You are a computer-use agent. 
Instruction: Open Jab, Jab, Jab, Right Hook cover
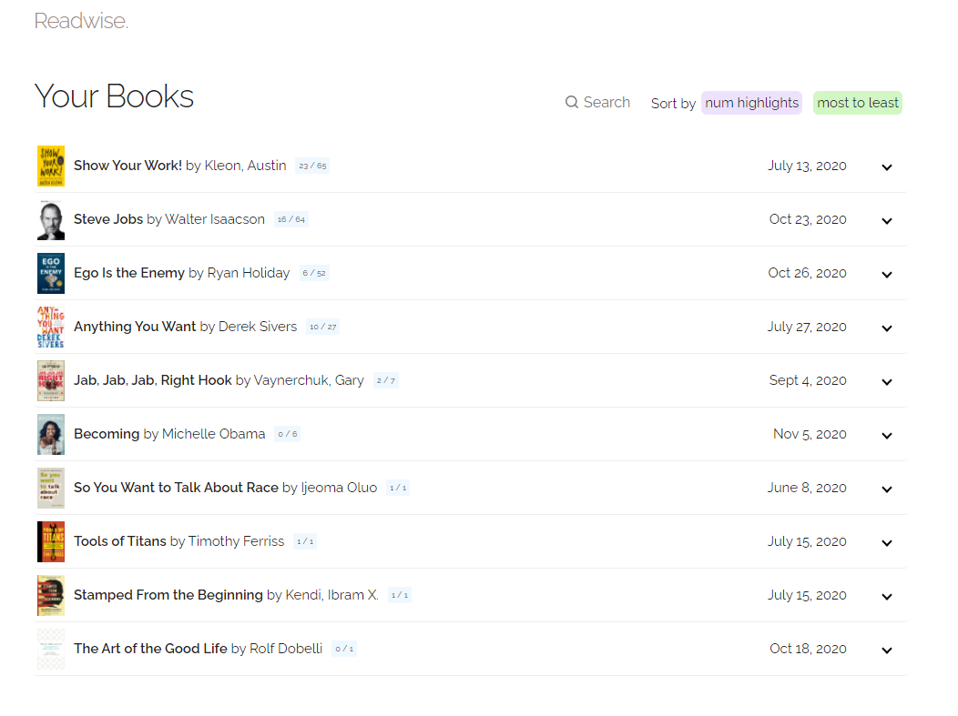51,381
